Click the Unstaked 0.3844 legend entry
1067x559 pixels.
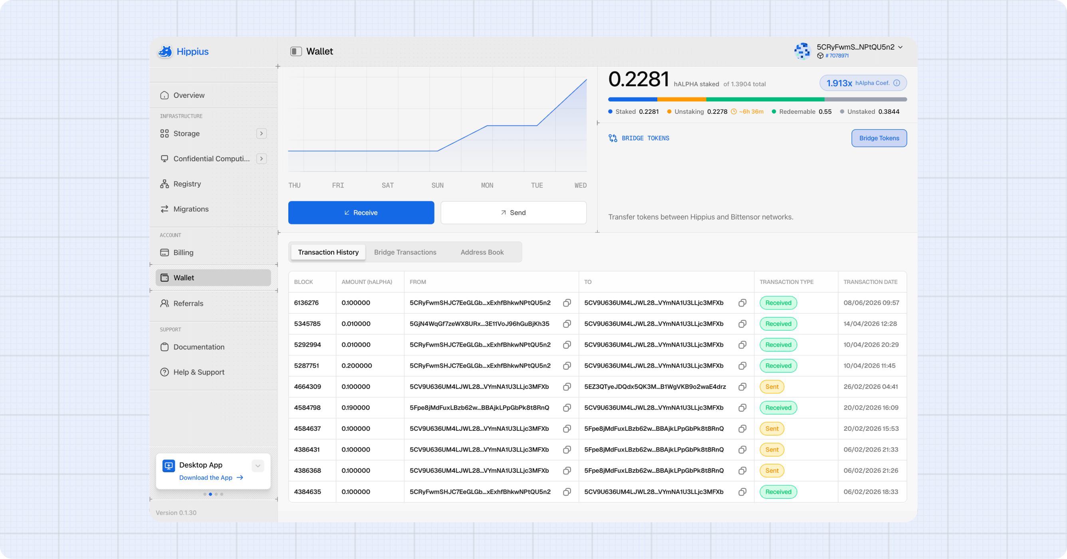[x=869, y=112]
